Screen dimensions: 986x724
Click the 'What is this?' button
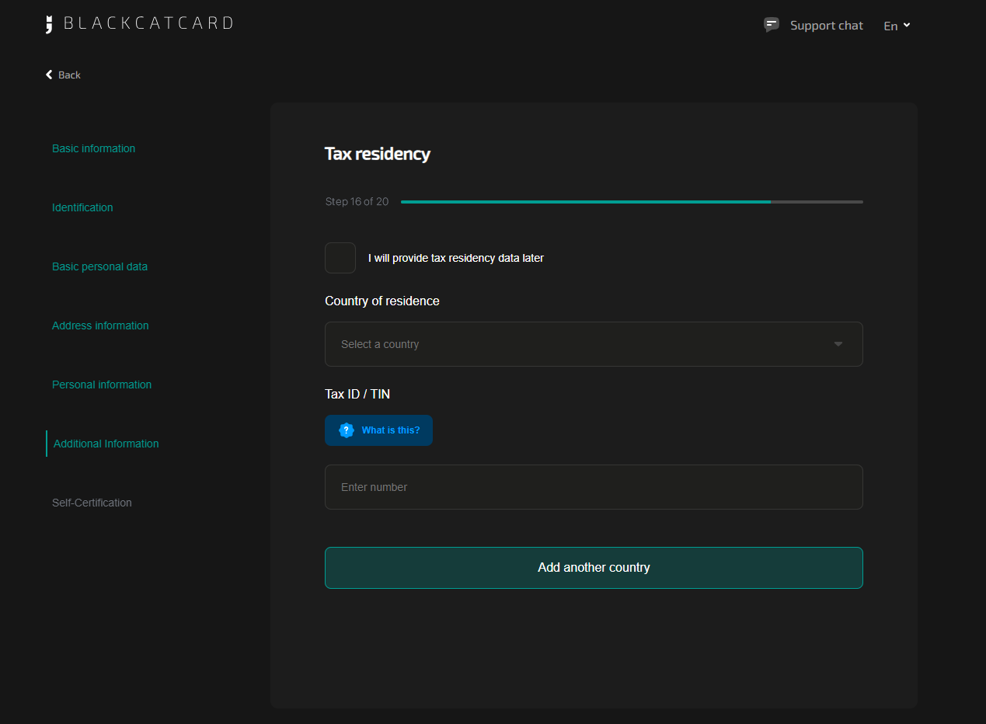378,430
